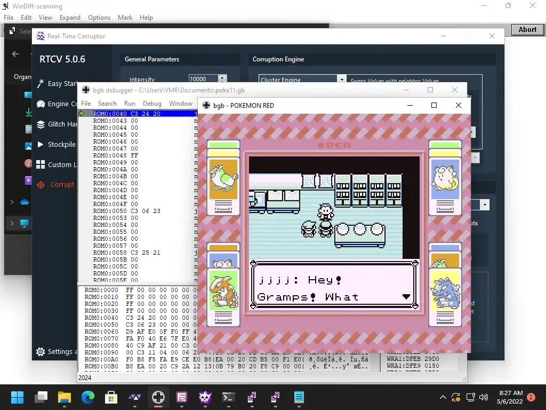The height and width of the screenshot is (410, 546).
Task: Launch Microsoft Edge from taskbar
Action: pyautogui.click(x=88, y=397)
